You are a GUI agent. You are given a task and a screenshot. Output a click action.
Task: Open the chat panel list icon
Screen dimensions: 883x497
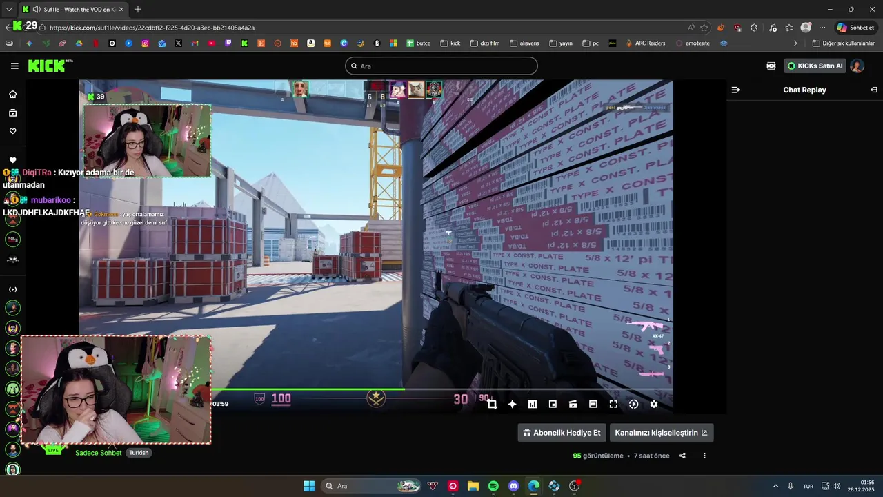click(735, 90)
